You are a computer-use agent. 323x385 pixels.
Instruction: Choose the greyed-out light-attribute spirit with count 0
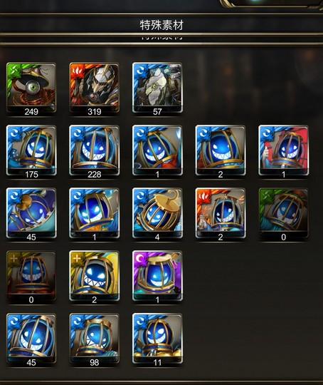(31, 277)
